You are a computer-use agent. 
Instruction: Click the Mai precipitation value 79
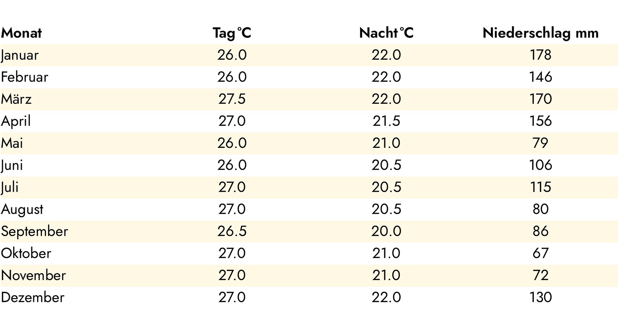[x=540, y=143]
